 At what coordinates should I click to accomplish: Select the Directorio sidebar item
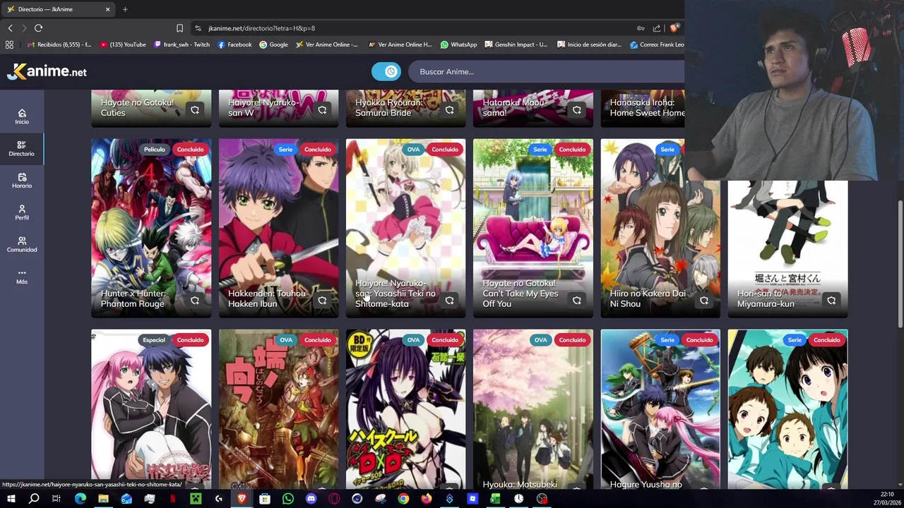click(22, 149)
